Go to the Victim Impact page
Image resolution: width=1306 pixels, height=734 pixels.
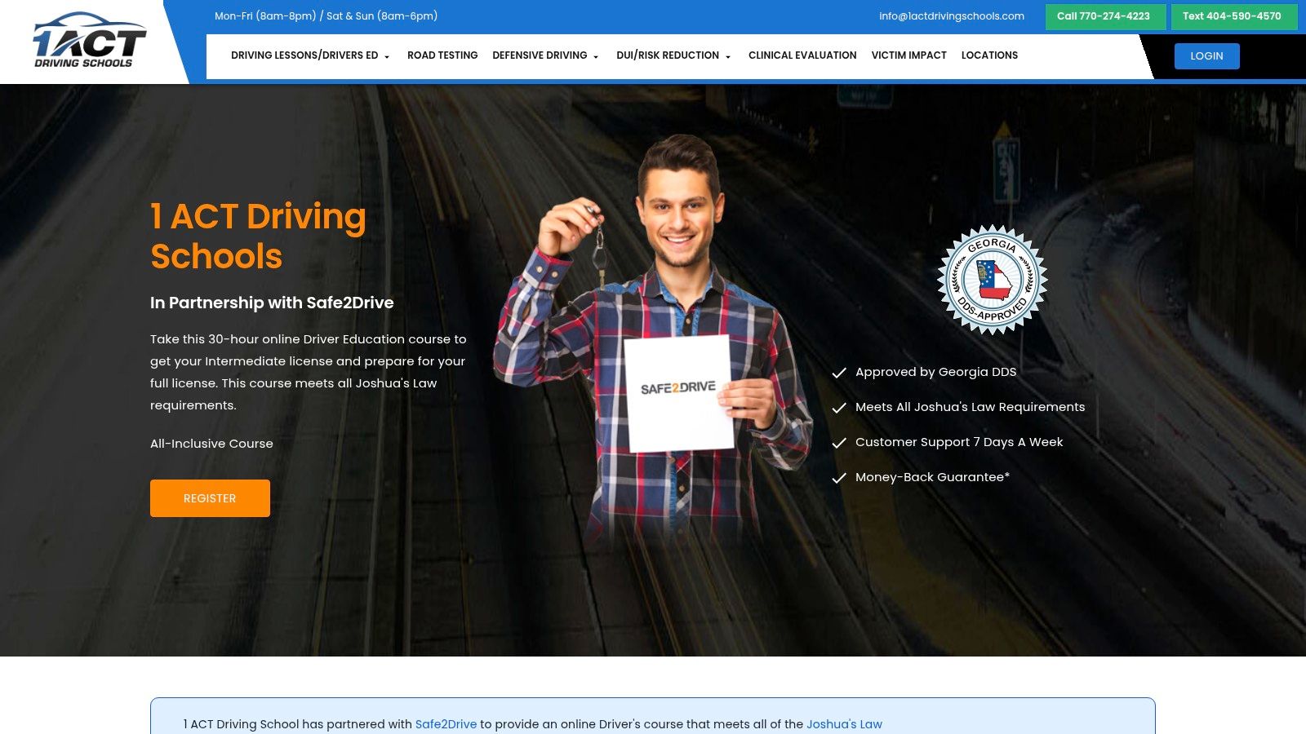908,55
